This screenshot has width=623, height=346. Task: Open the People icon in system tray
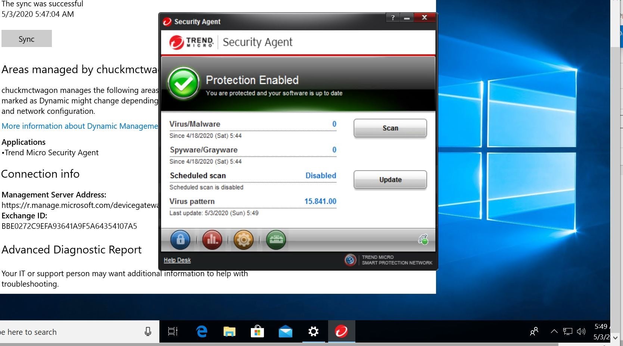click(534, 331)
